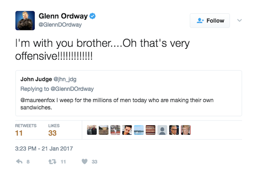This screenshot has width=257, height=176.
Task: Open the 3:23 PM - 21 Jan 2017 timestamp
Action: (44, 149)
